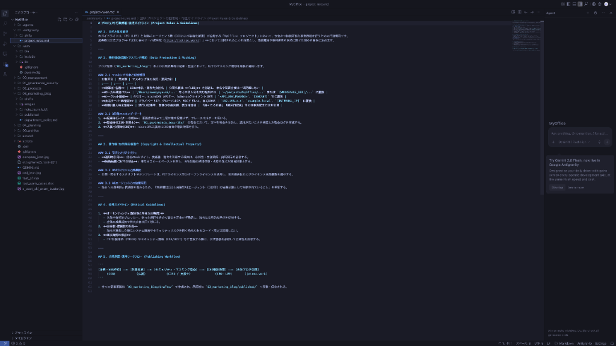The height and width of the screenshot is (346, 616).
Task: Click Antigravity item in status bar
Action: tap(585, 343)
